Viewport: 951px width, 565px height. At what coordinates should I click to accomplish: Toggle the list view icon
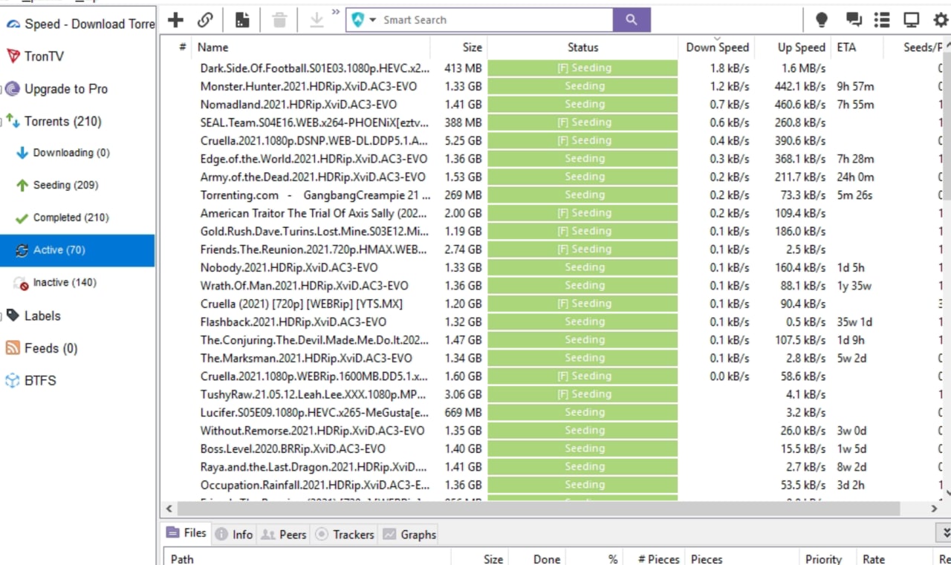(x=882, y=20)
